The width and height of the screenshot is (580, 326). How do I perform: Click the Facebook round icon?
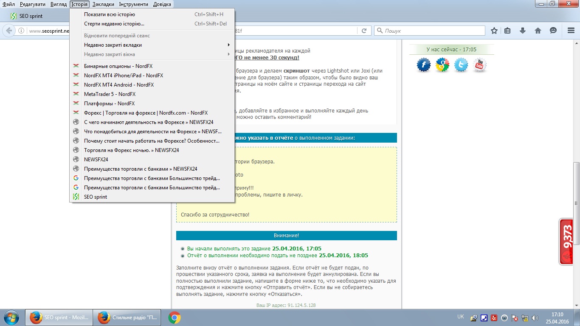point(423,65)
